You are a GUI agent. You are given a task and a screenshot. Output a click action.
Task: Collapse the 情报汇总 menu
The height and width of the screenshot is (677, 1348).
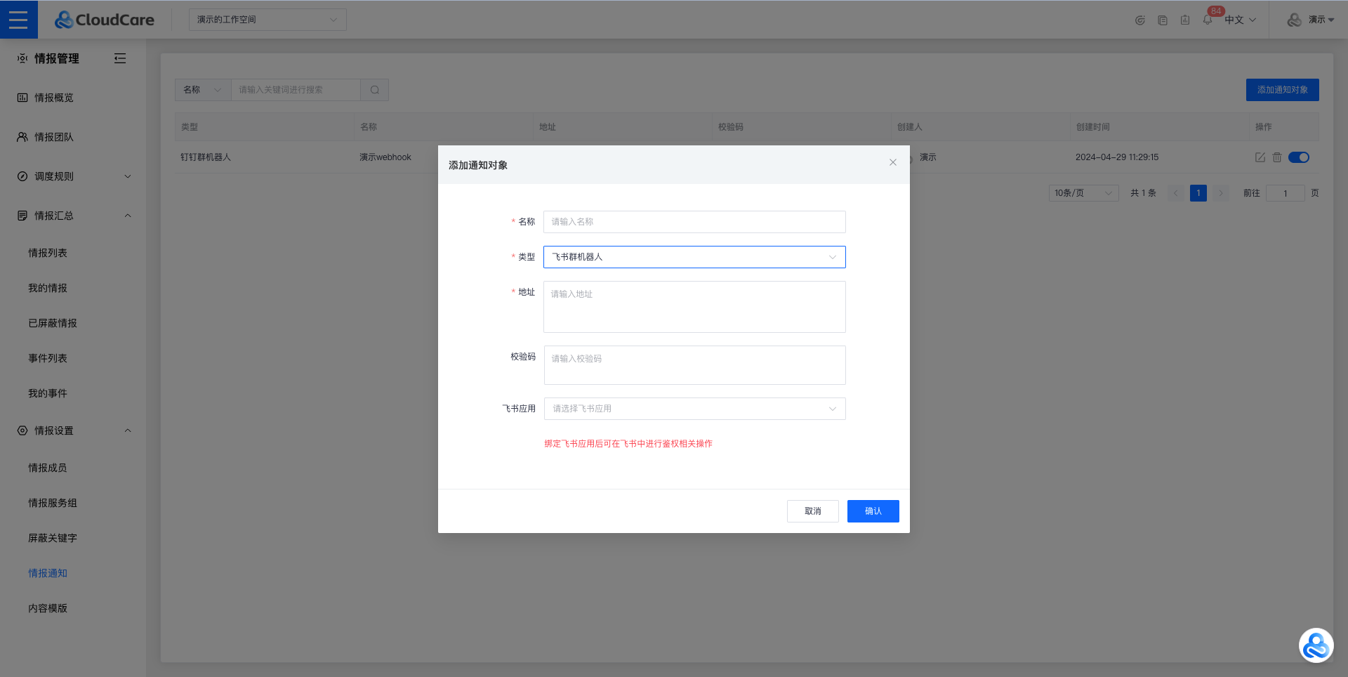click(x=73, y=216)
